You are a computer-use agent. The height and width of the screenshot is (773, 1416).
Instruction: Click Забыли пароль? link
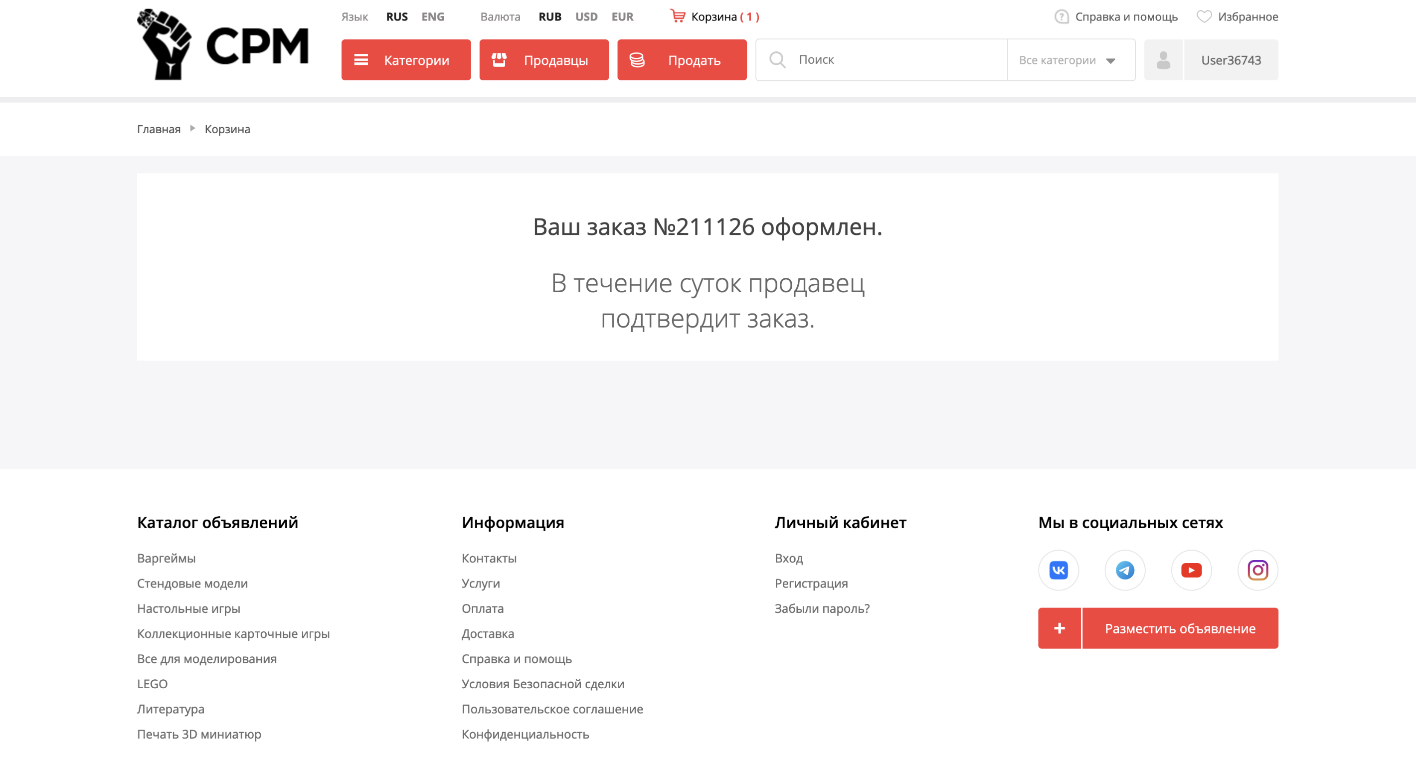[822, 608]
